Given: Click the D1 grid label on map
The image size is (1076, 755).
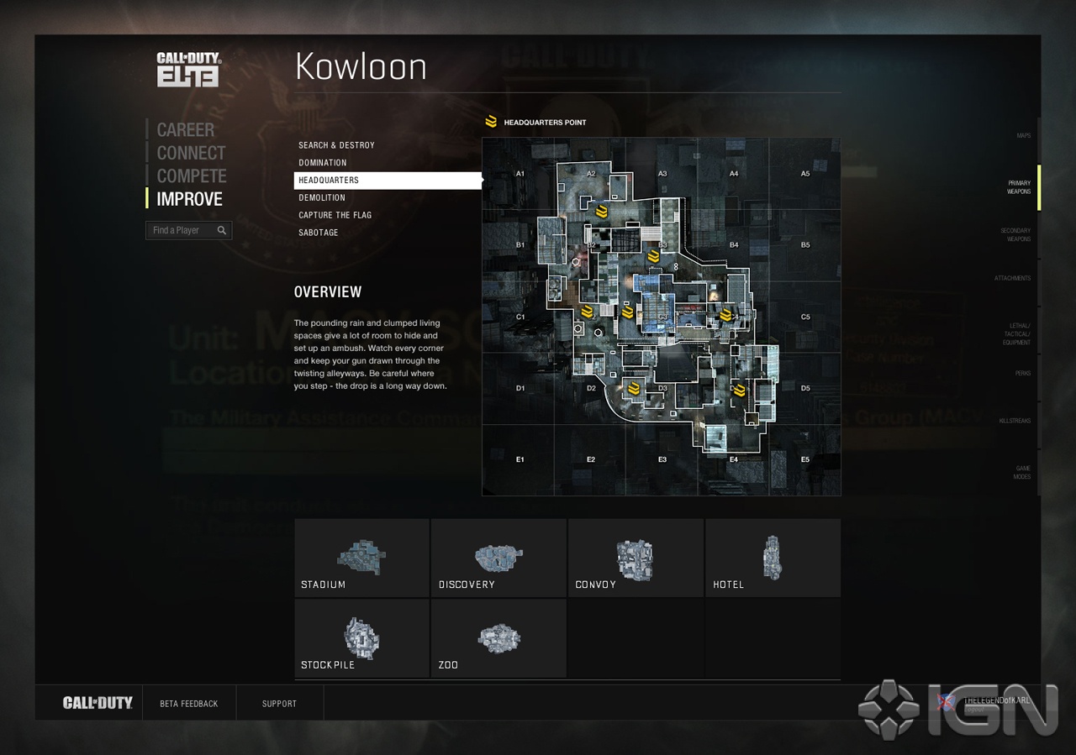Looking at the screenshot, I should tap(520, 388).
